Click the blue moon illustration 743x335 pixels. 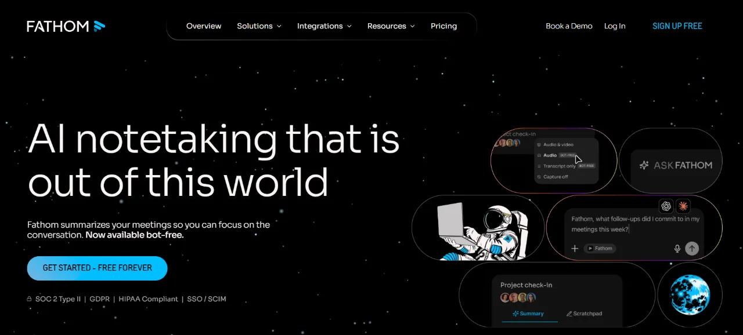pyautogui.click(x=690, y=294)
